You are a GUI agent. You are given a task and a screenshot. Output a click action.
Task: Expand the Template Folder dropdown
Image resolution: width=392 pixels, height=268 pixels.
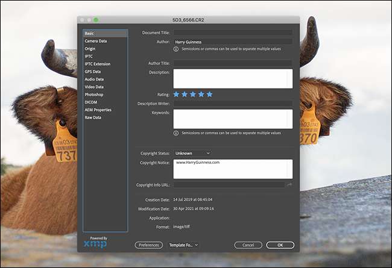(184, 245)
